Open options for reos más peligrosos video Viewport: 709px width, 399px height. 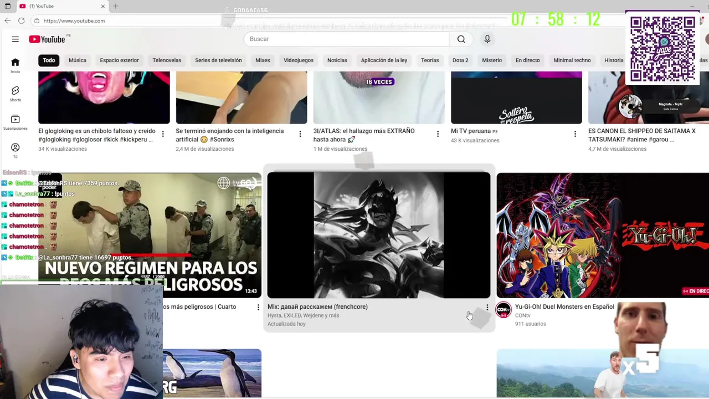click(258, 307)
